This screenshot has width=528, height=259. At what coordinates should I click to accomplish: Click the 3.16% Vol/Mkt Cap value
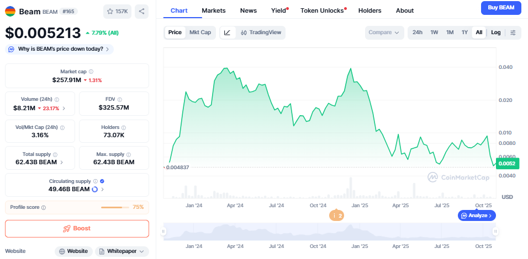(x=40, y=136)
